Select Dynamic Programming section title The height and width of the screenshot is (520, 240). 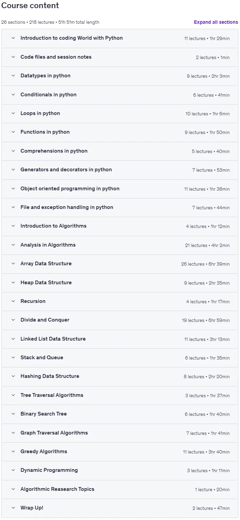point(49,470)
